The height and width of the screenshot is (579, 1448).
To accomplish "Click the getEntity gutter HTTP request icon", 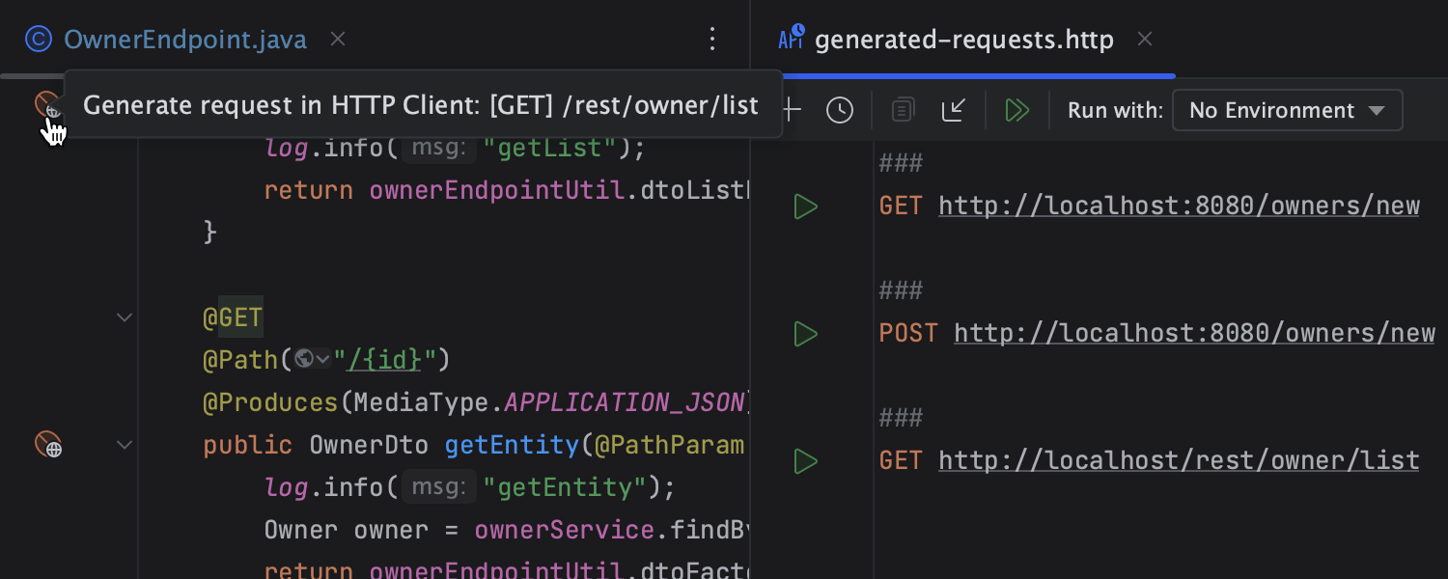I will click(48, 444).
